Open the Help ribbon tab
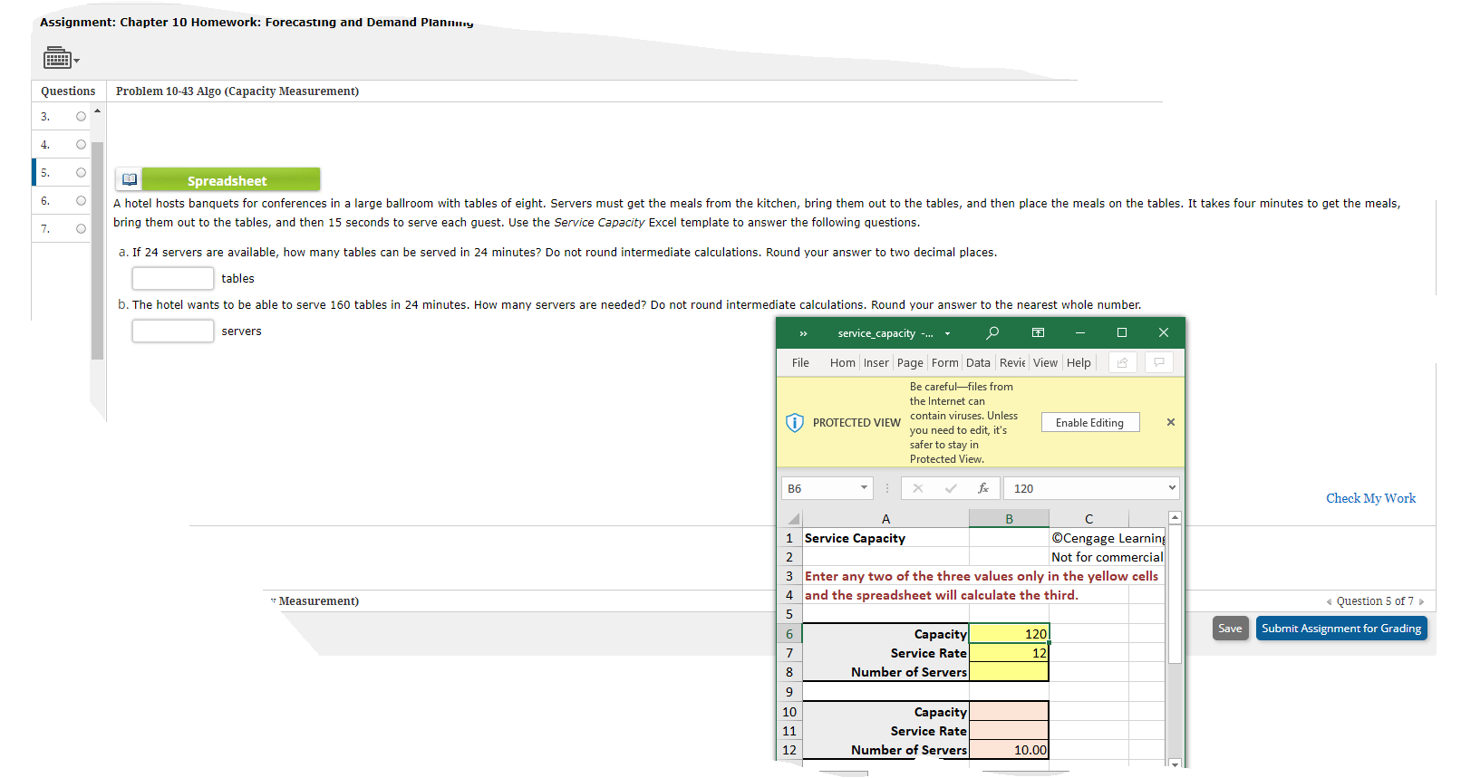Image resolution: width=1461 pixels, height=778 pixels. [x=1079, y=362]
